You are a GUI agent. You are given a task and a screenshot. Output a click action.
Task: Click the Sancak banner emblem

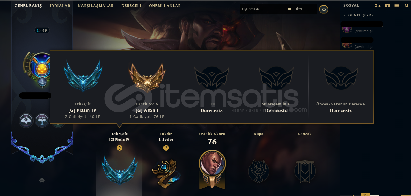[x=305, y=171]
